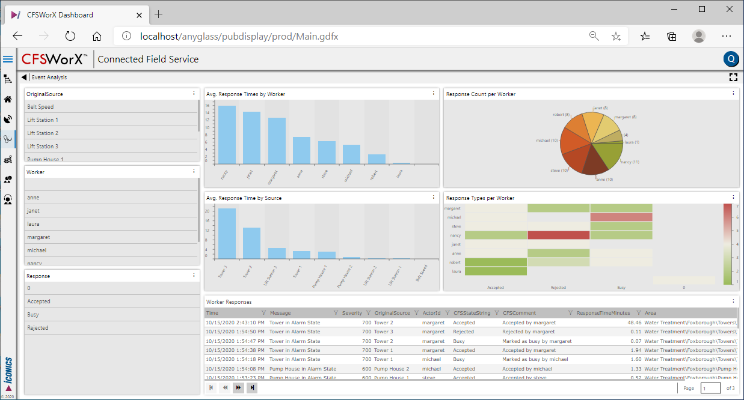Screen dimensions: 744x400
Task: Open the worker alerts sidebar icon
Action: 8,180
